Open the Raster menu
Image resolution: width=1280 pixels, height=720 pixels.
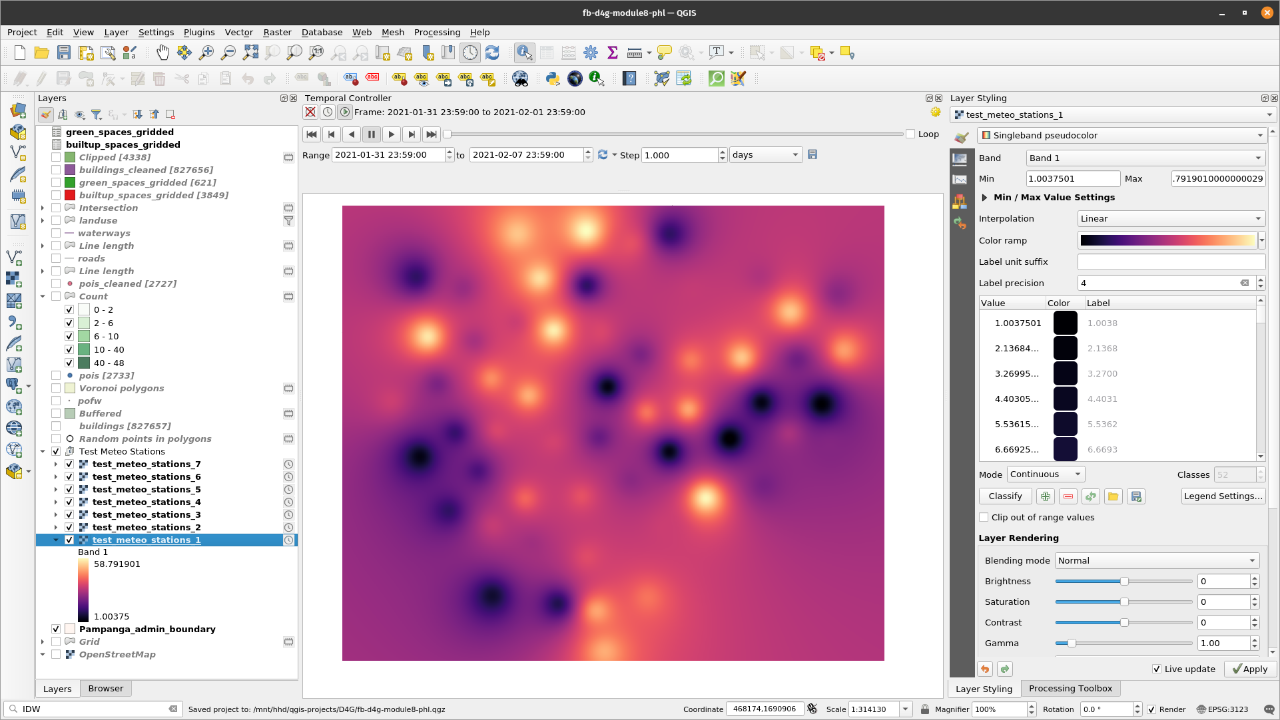coord(277,33)
